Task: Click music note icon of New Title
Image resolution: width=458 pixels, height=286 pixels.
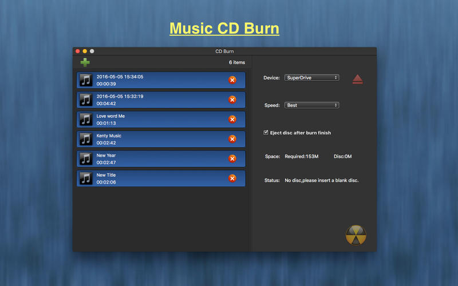Action: pos(86,178)
